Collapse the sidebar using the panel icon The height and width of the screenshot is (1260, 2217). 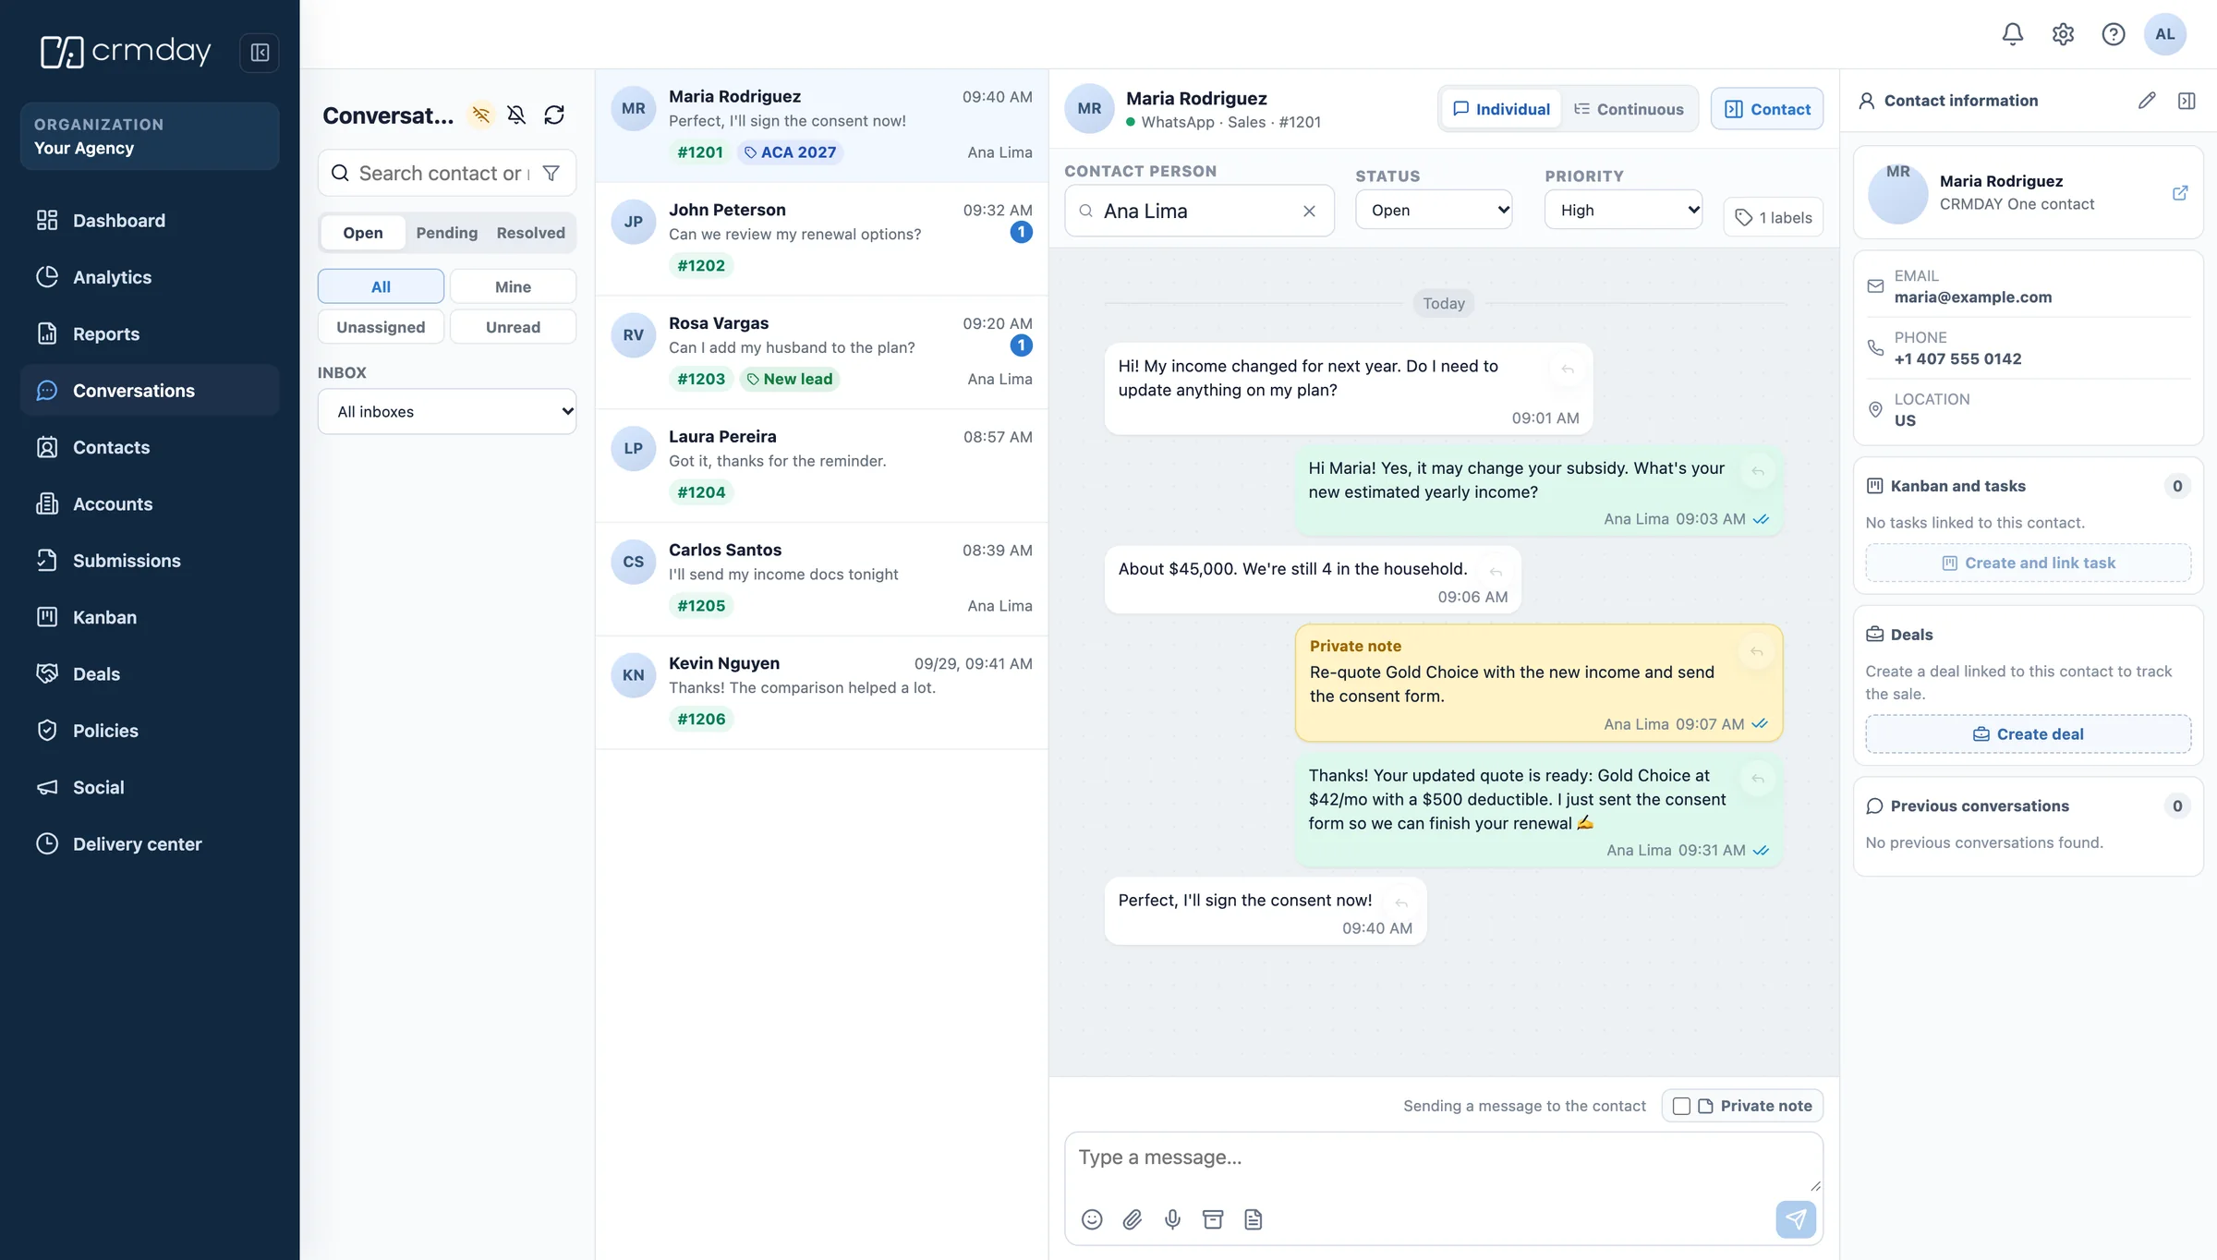[x=260, y=53]
